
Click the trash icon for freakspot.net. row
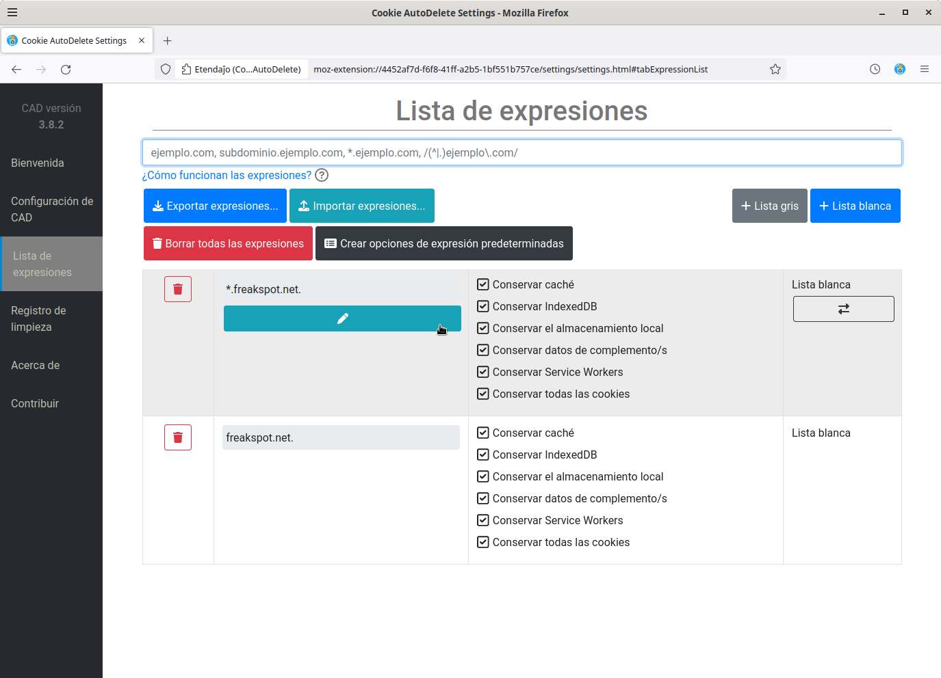[x=177, y=437]
